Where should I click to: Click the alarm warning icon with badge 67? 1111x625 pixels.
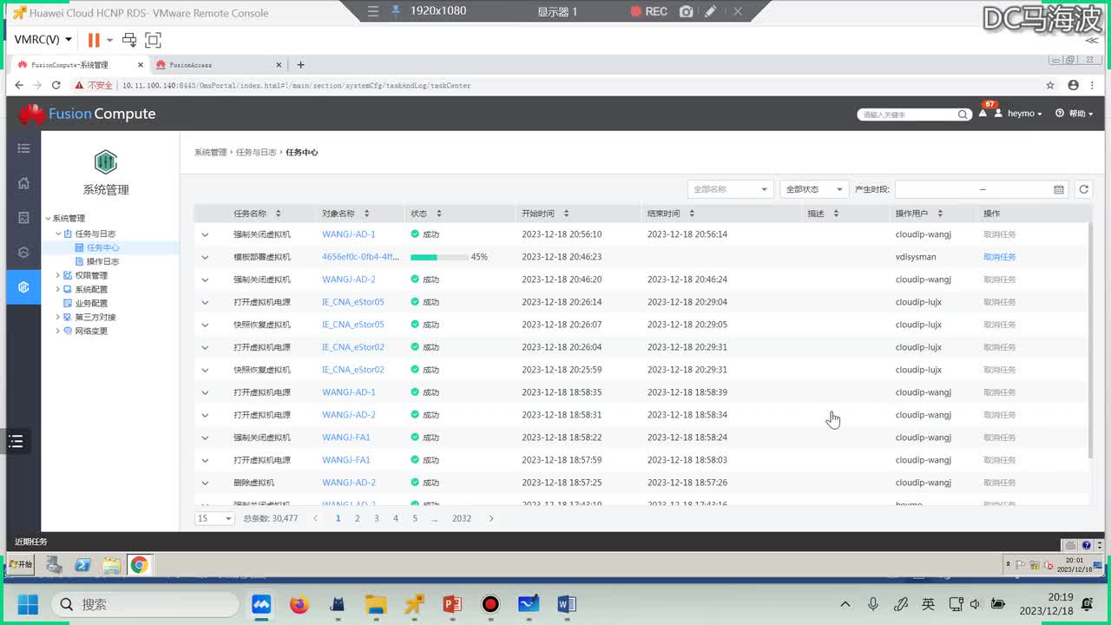pyautogui.click(x=983, y=113)
